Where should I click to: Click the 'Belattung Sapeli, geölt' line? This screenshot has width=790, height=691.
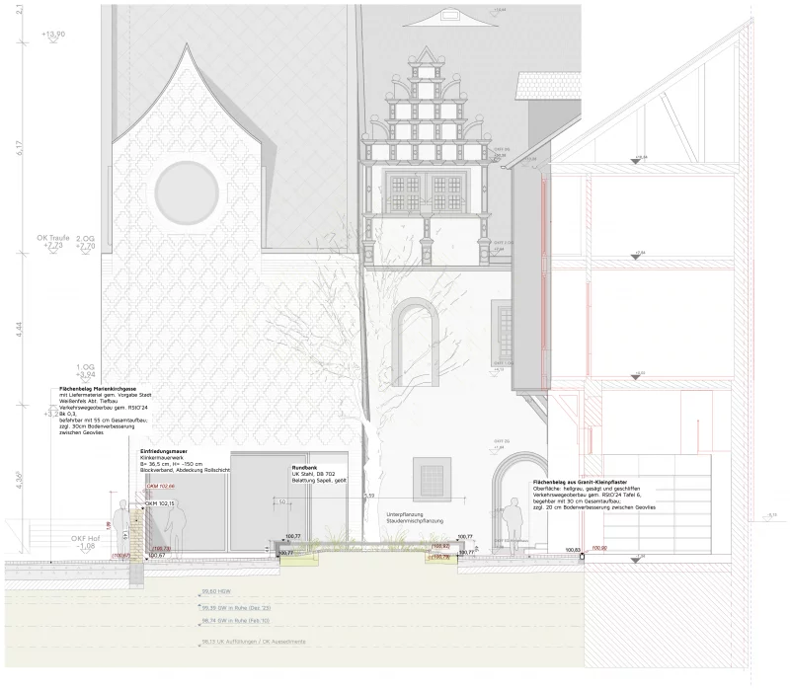point(319,481)
